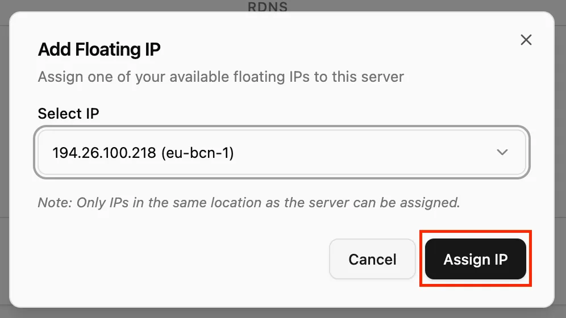566x318 pixels.
Task: Click the "(eu-bcn-1)" location text in selector
Action: tap(197, 152)
